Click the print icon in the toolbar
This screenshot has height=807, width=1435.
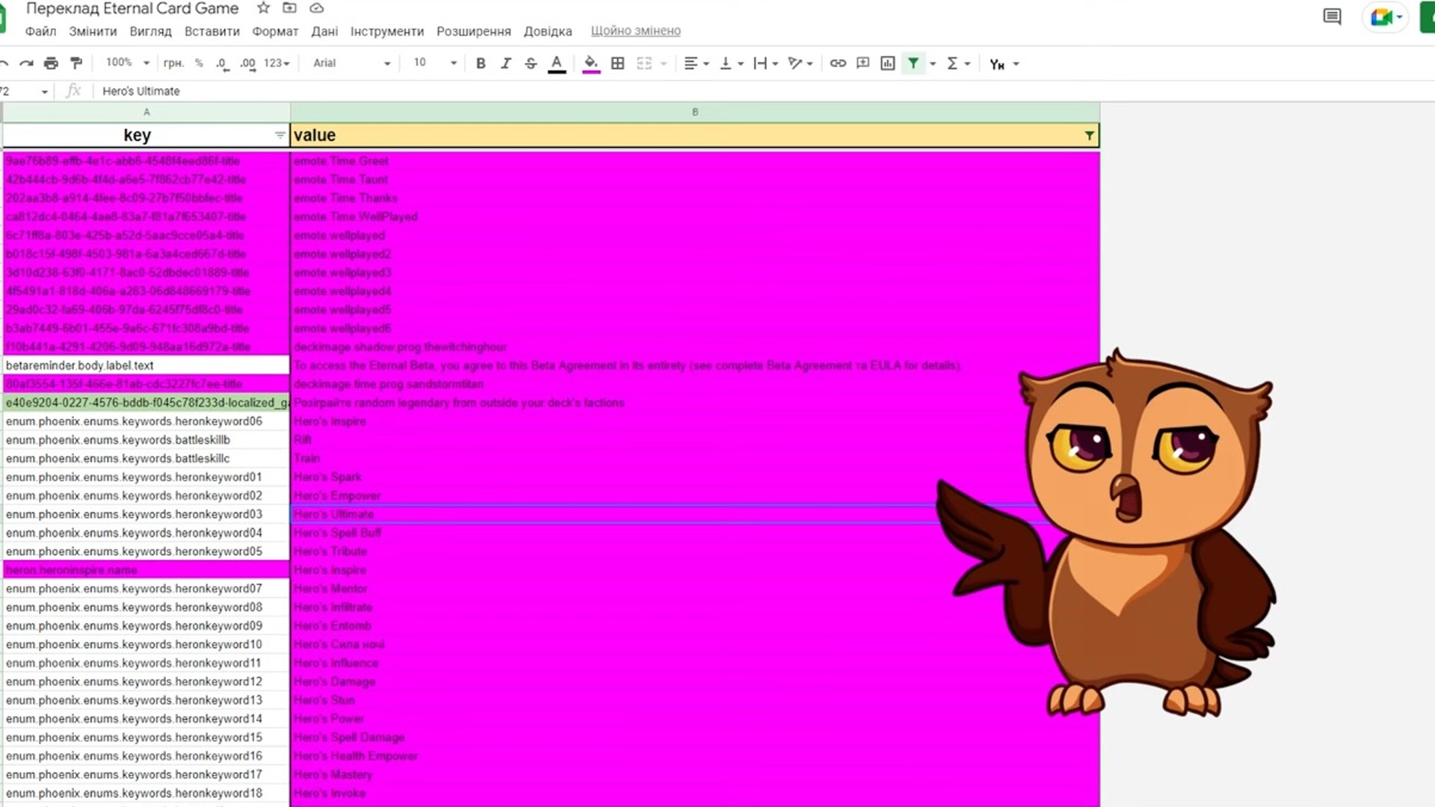[x=51, y=64]
